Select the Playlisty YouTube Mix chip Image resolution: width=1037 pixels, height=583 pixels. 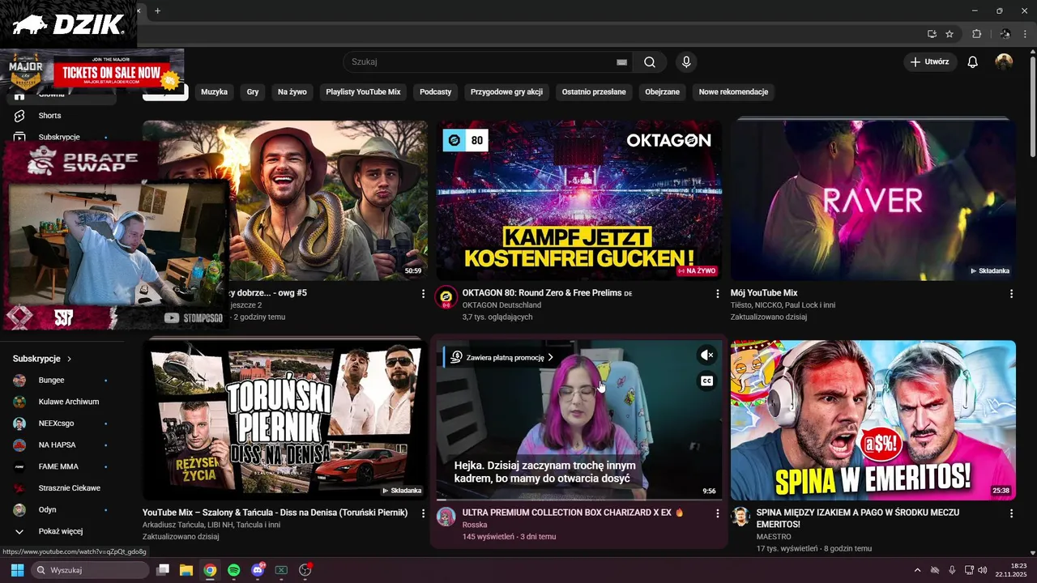tap(363, 92)
